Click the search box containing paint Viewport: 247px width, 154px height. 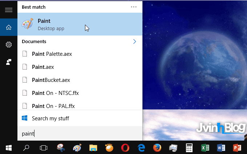[80, 134]
